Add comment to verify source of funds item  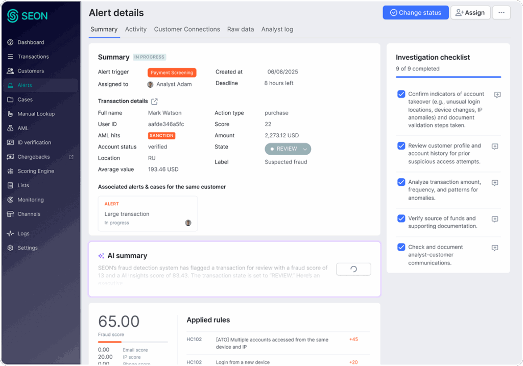click(494, 219)
